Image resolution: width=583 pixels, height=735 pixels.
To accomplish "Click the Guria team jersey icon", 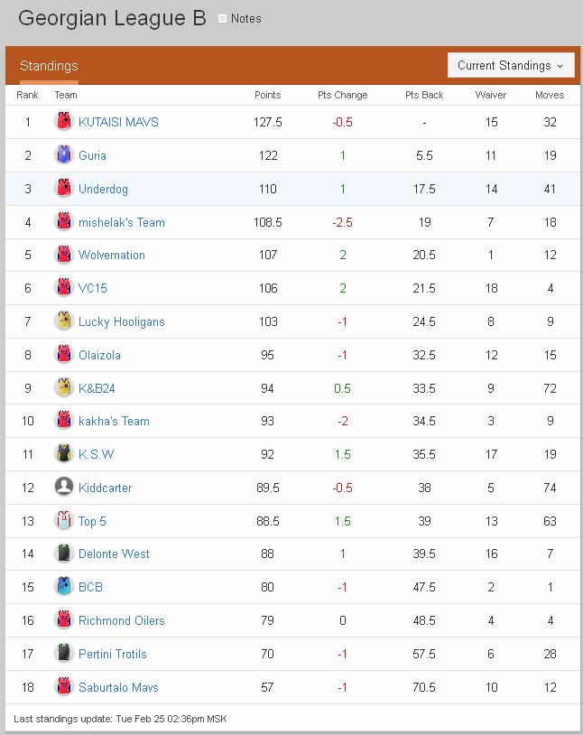I will [x=63, y=155].
